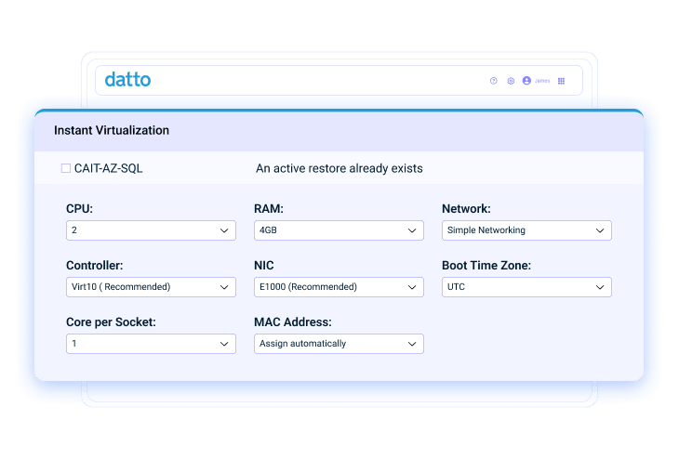
Task: Open the Controller dropdown Virt10 (Recommended)
Action: tap(151, 287)
